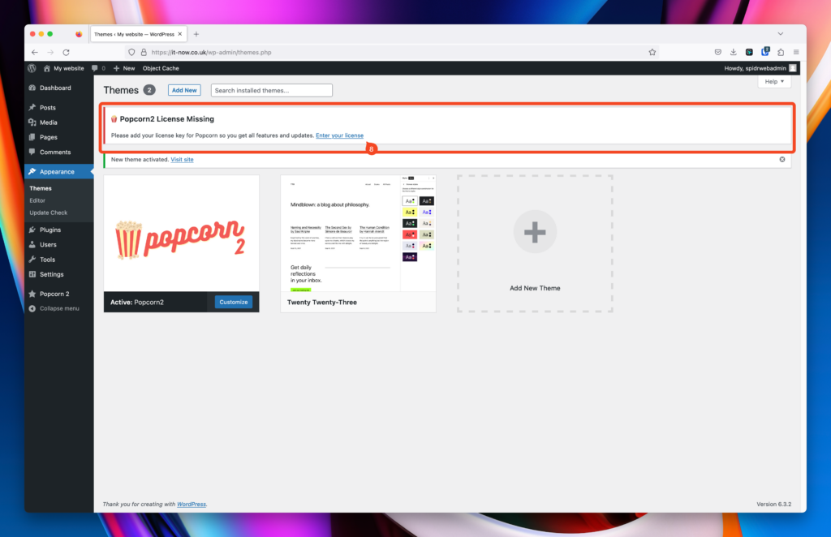831x537 pixels.
Task: Open the Popcorn2 theme thumbnail
Action: [181, 234]
